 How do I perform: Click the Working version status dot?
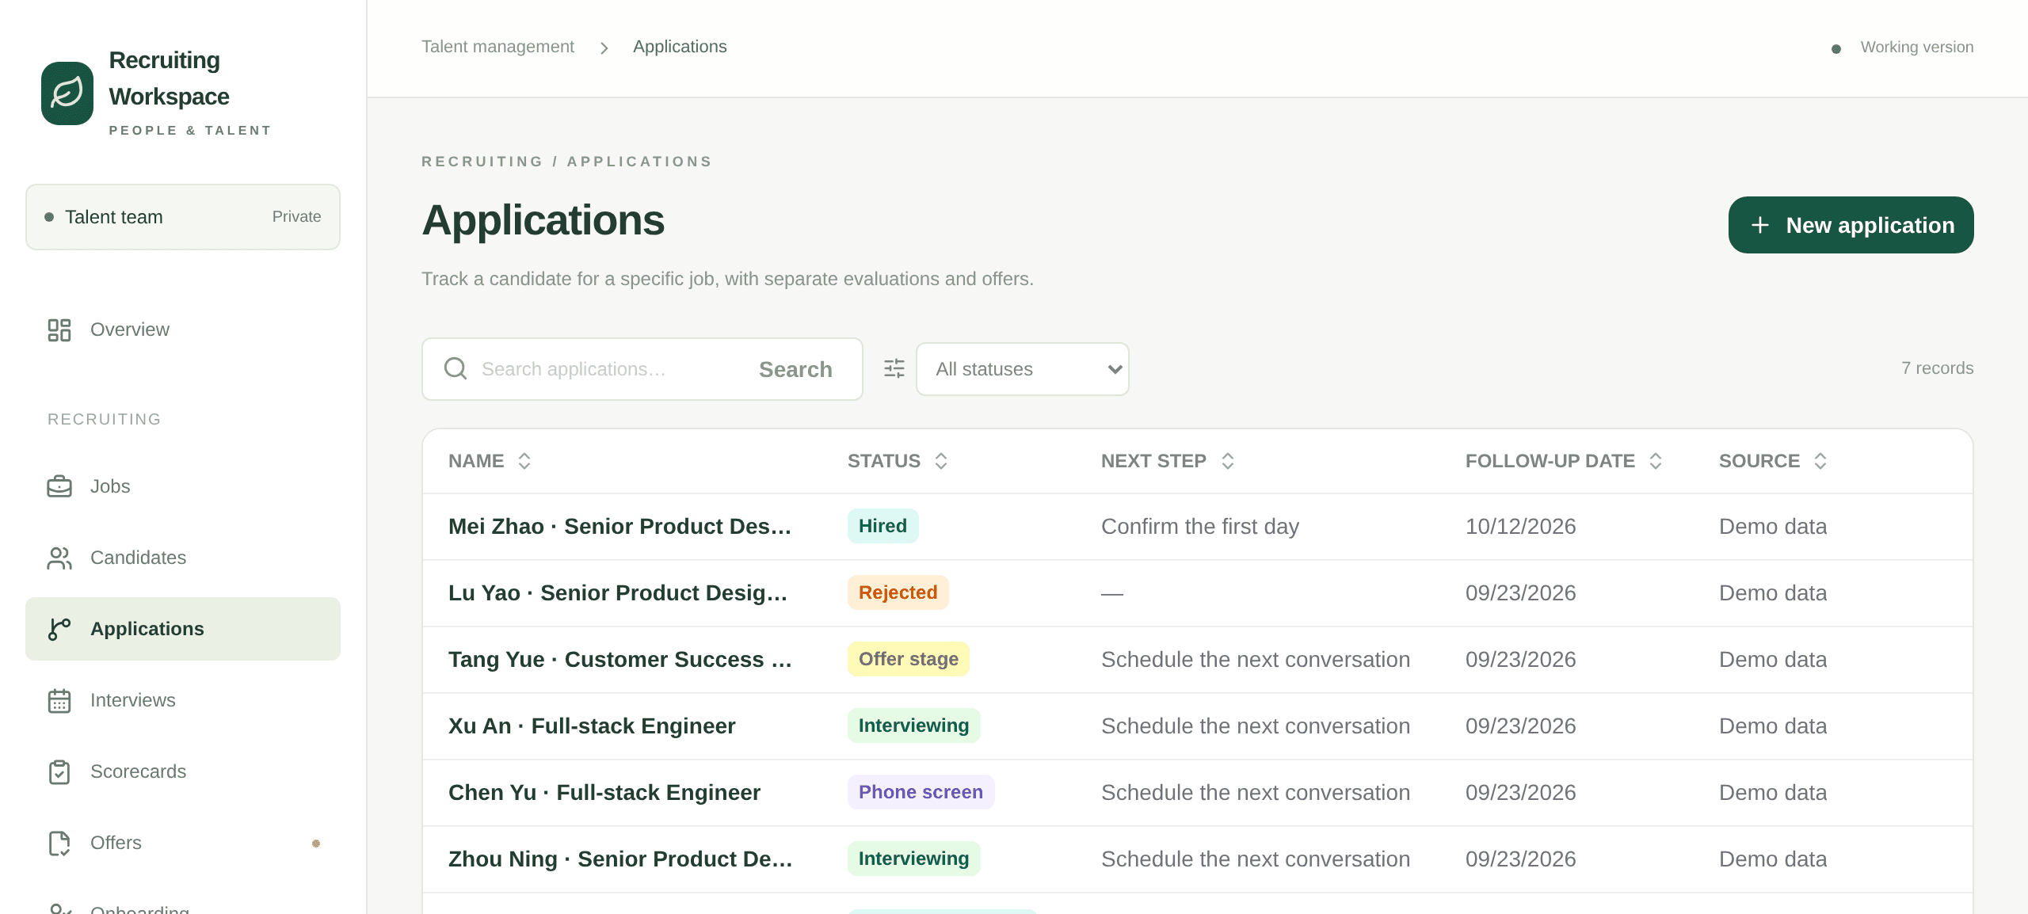tap(1836, 49)
